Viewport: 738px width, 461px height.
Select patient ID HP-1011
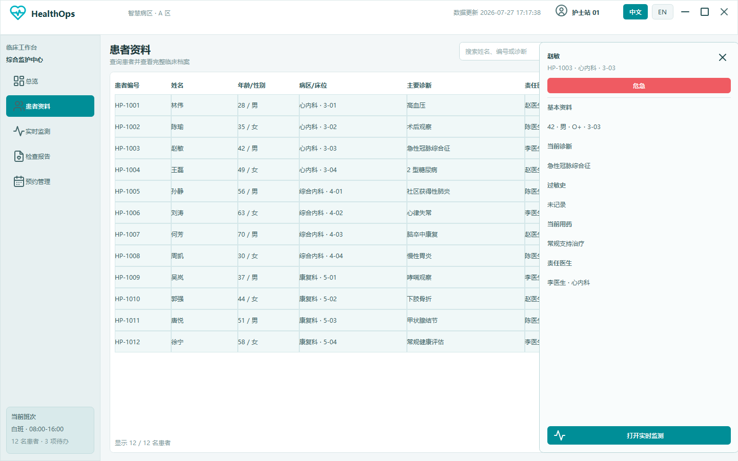pyautogui.click(x=127, y=320)
